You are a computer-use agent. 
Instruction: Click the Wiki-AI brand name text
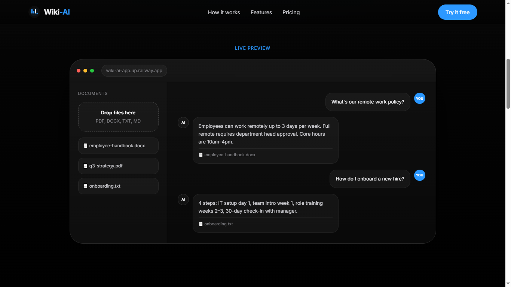[57, 12]
